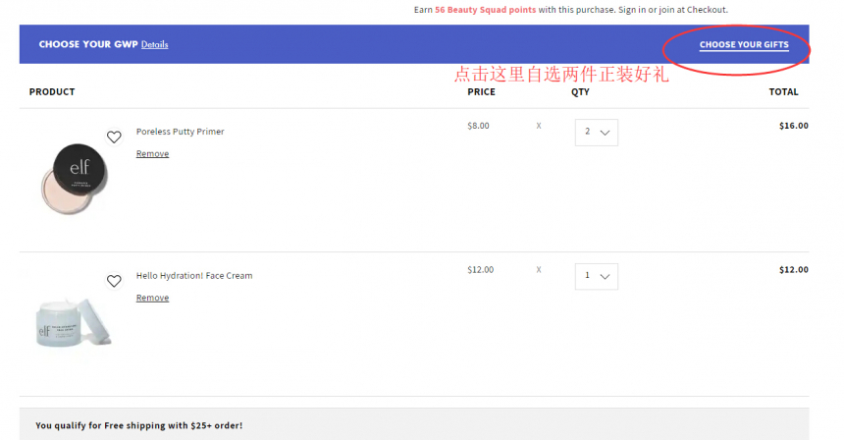Screen dimensions: 844x440
Task: Click the TOTAL column header
Action: point(783,91)
